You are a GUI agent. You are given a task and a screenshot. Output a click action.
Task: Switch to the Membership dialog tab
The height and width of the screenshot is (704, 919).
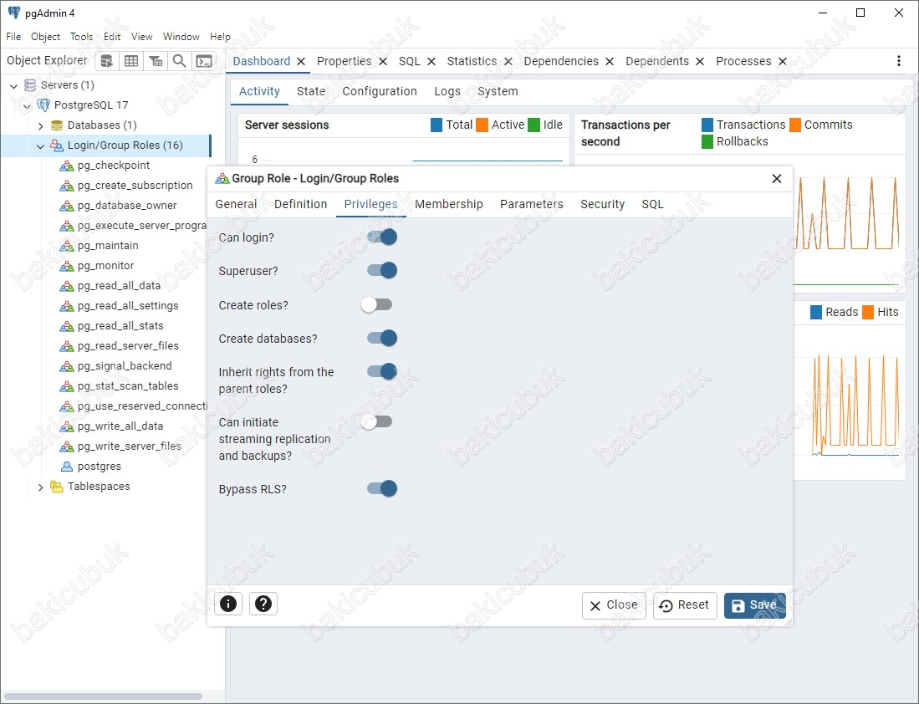pyautogui.click(x=449, y=204)
